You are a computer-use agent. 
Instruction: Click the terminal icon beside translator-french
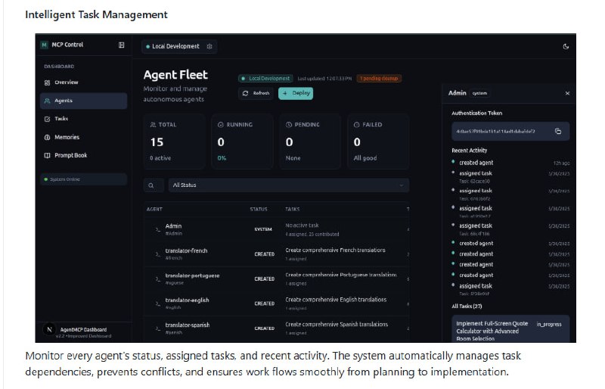[157, 254]
